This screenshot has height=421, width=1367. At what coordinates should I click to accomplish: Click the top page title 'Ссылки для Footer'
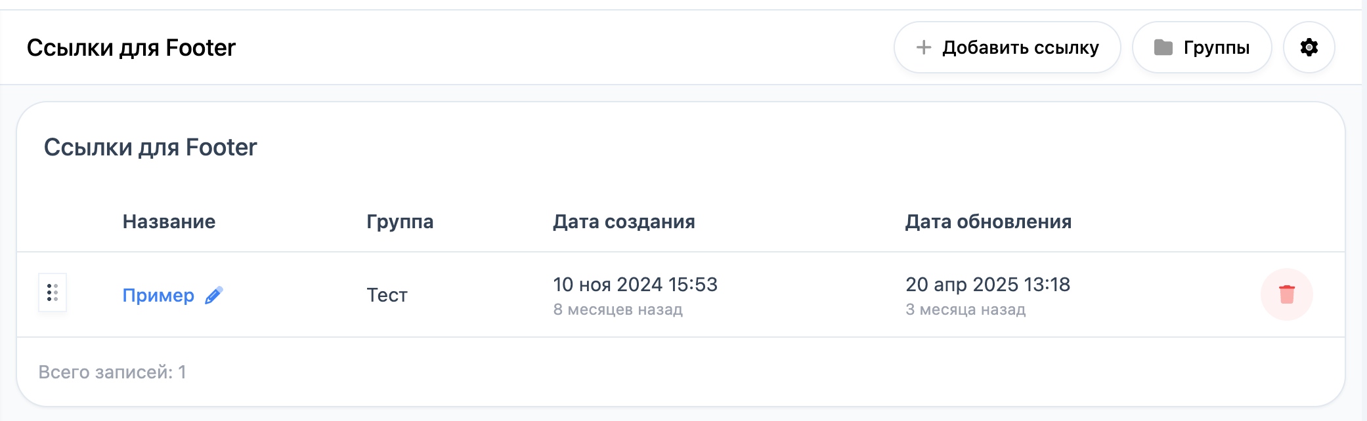pos(131,48)
